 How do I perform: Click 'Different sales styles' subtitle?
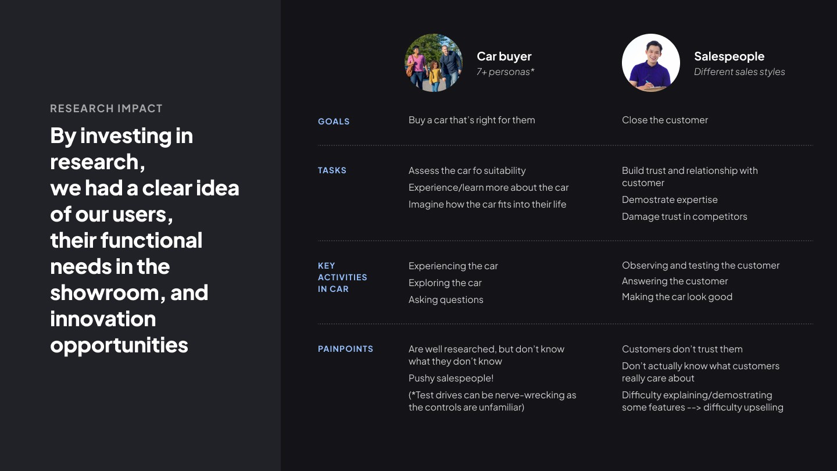click(x=739, y=72)
